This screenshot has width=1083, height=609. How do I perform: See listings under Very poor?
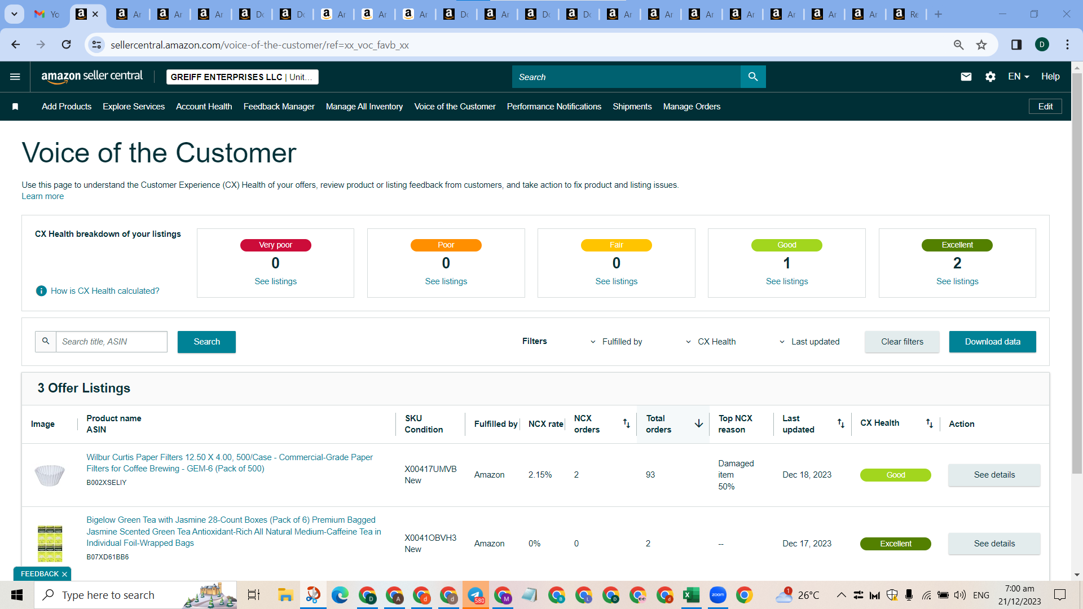(276, 281)
